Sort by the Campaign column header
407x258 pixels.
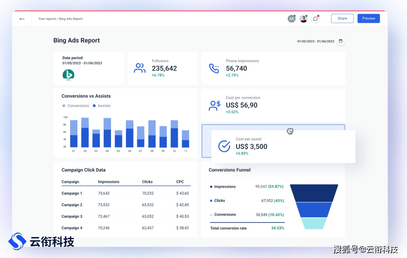point(70,182)
